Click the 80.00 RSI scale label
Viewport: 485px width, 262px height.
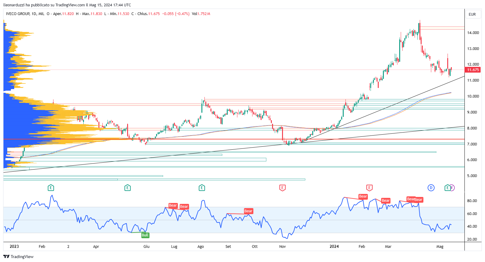pyautogui.click(x=472, y=201)
